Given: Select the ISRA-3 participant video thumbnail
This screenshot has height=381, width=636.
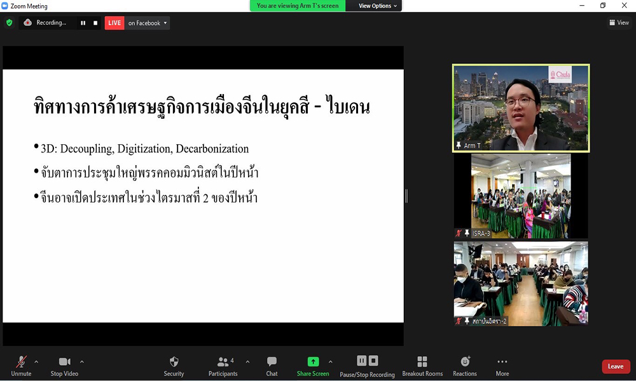Looking at the screenshot, I should click(x=521, y=196).
